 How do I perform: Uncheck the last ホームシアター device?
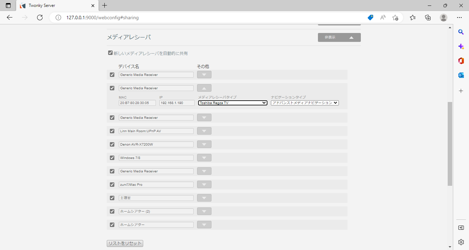pyautogui.click(x=112, y=225)
